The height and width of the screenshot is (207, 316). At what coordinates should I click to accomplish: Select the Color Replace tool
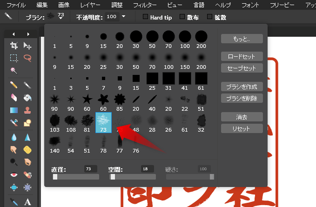[x=14, y=122]
